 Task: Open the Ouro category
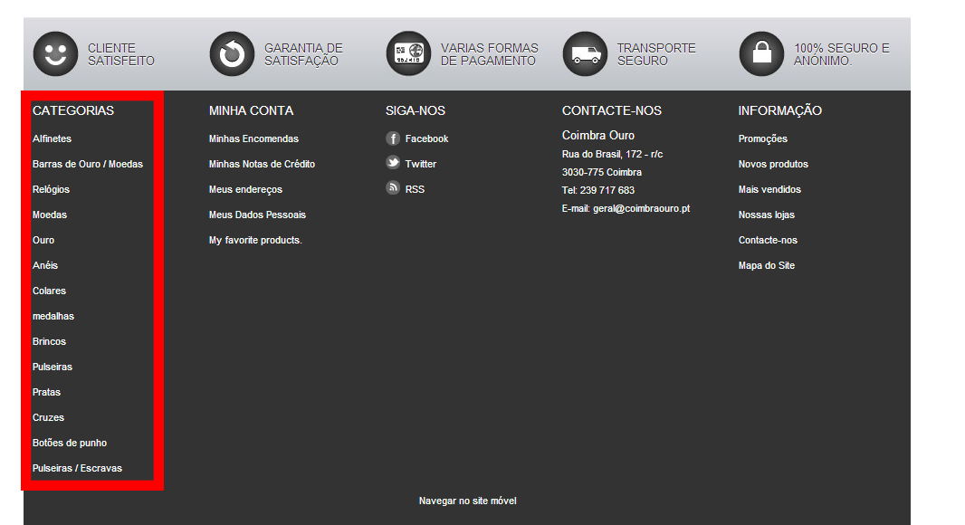[x=43, y=240]
